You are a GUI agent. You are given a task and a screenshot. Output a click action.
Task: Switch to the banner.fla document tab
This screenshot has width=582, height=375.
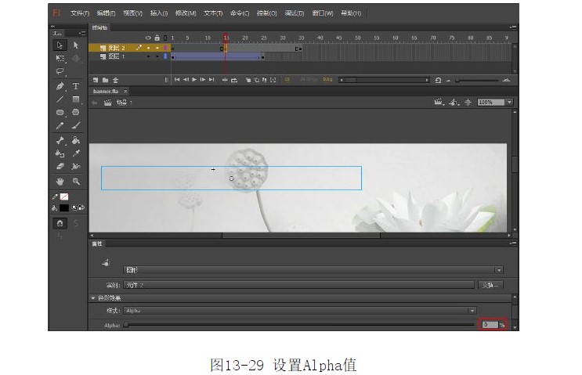click(104, 91)
